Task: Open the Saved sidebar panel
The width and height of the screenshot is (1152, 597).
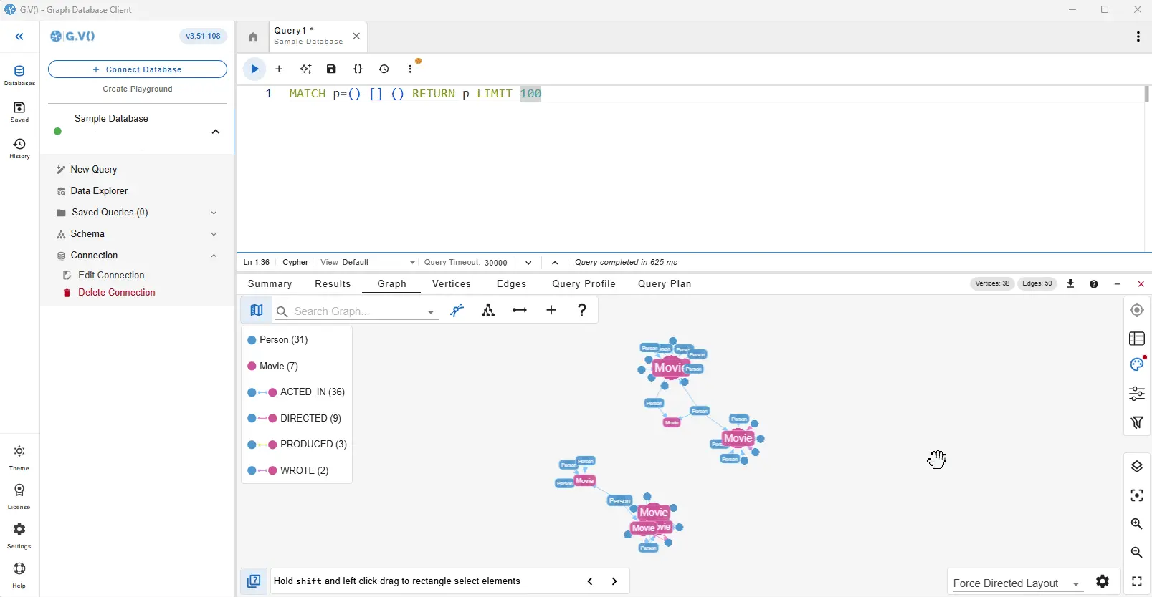Action: 19,112
